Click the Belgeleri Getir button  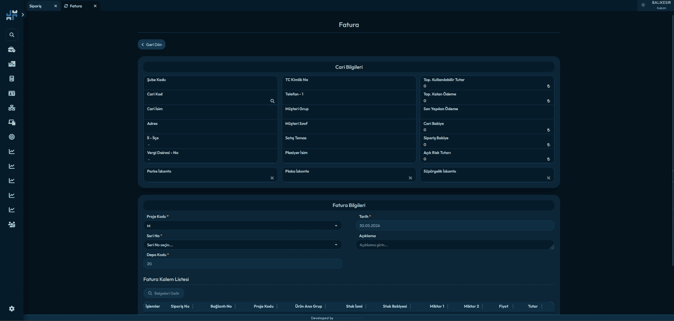point(164,293)
